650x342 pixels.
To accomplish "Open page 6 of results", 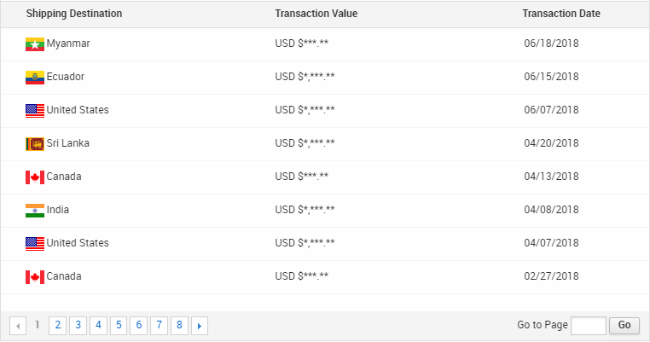I will pyautogui.click(x=139, y=325).
